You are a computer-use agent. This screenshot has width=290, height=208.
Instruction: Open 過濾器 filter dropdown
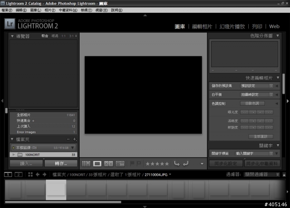click(x=261, y=174)
